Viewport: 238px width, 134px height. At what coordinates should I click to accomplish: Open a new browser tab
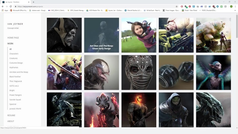(x=33, y=2)
